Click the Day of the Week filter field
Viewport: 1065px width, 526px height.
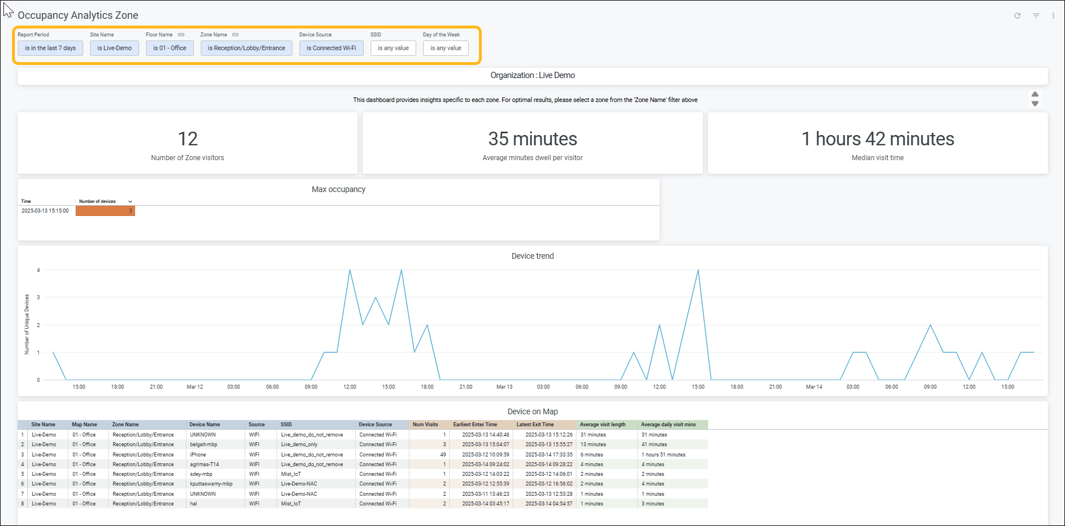coord(445,48)
